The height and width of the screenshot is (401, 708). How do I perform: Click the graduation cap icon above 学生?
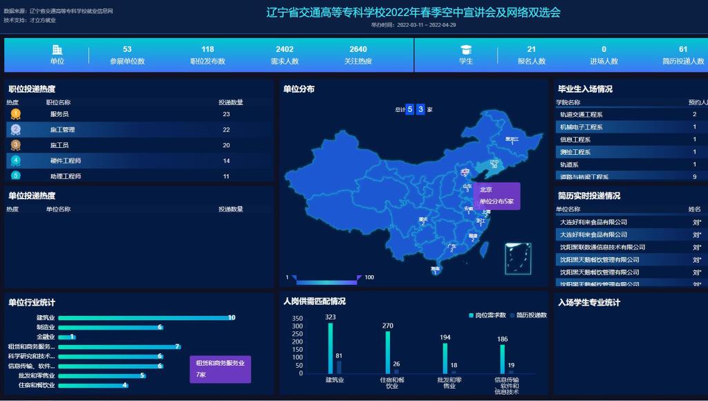point(466,50)
